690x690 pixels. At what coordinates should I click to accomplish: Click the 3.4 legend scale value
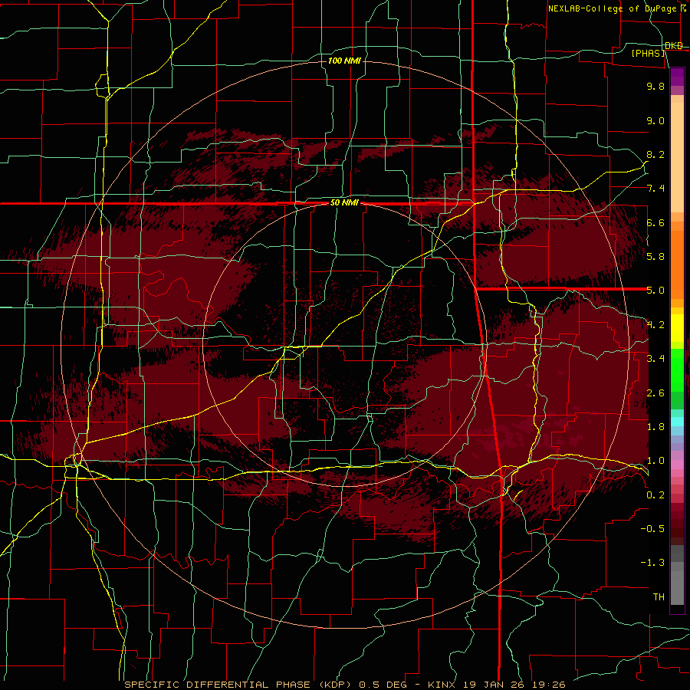point(655,359)
